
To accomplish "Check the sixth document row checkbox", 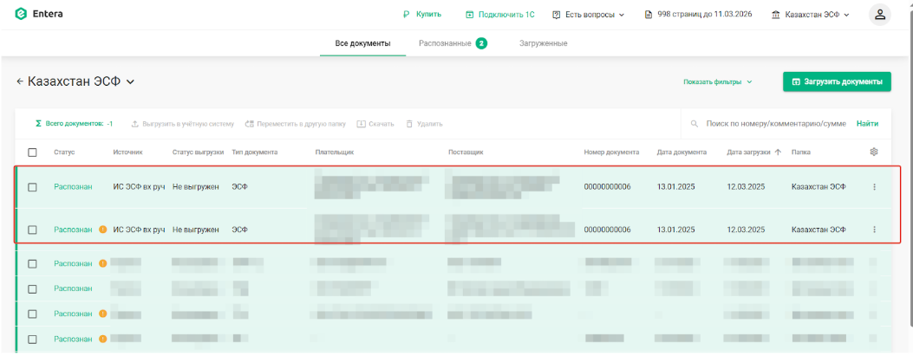I will pyautogui.click(x=33, y=340).
